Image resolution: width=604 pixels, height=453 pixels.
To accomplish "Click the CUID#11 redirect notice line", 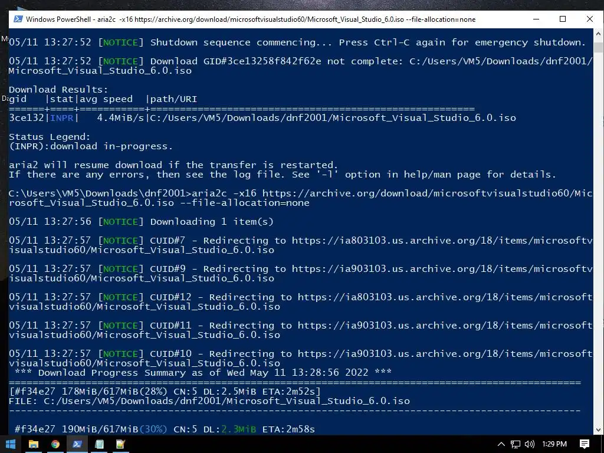I will pos(300,330).
